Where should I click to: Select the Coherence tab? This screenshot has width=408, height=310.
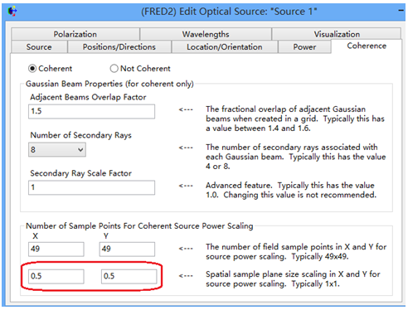[367, 46]
